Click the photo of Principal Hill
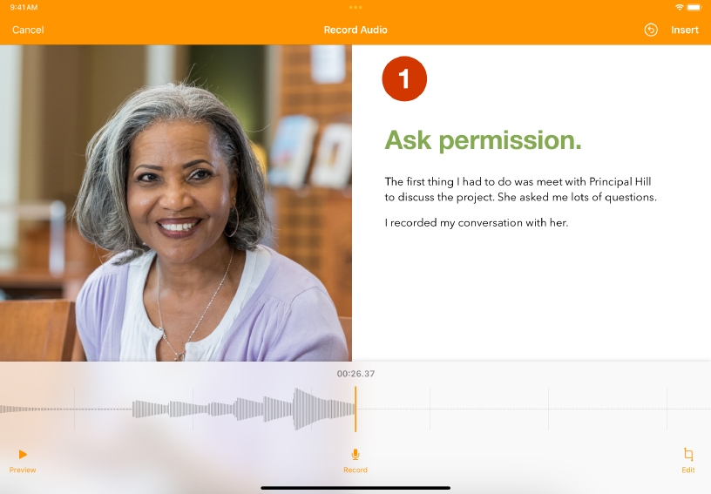 [x=176, y=203]
